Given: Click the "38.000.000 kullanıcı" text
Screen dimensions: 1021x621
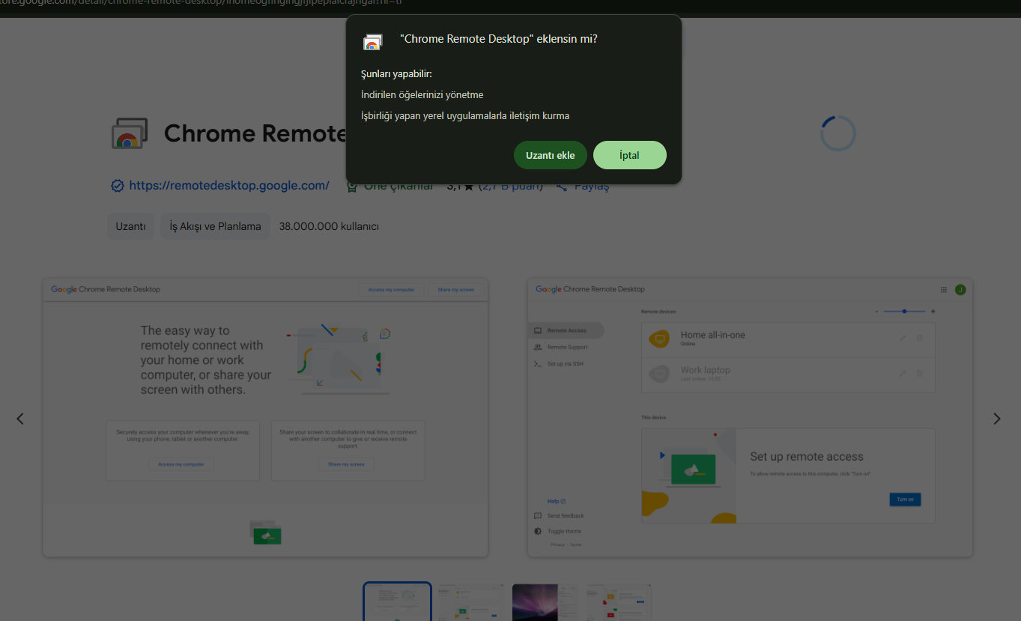Looking at the screenshot, I should [x=329, y=226].
